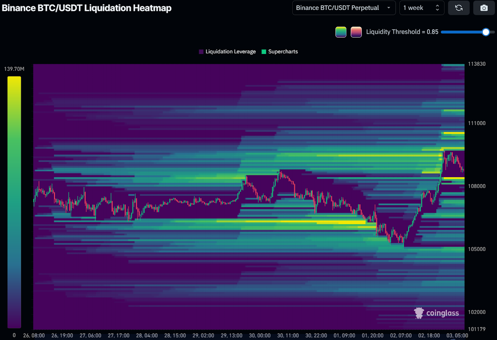Select the pink-purple gradient color scheme swatch
This screenshot has height=340, width=497.
coord(356,32)
